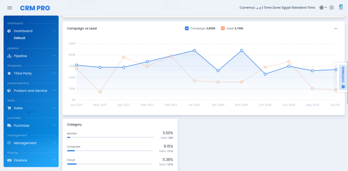This screenshot has width=348, height=171.
Task: Click the Finance money icon
Action: tap(9, 160)
